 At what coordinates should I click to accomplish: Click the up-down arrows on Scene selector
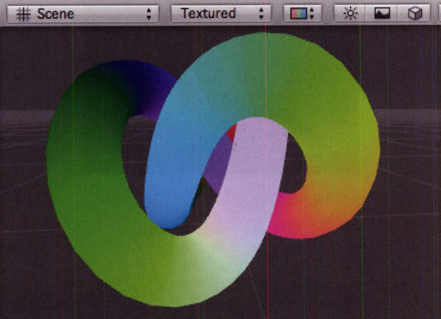click(149, 14)
